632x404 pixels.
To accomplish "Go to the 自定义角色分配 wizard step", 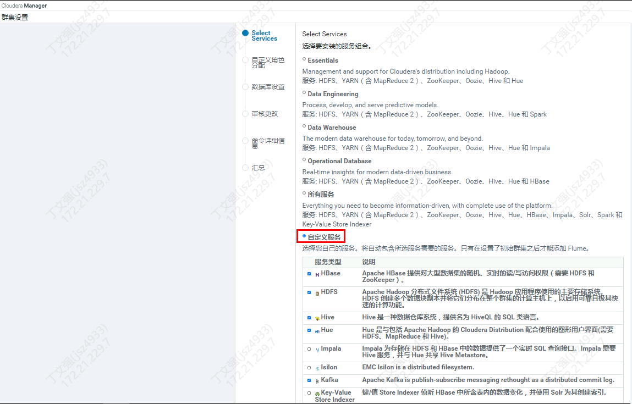I will pyautogui.click(x=268, y=63).
